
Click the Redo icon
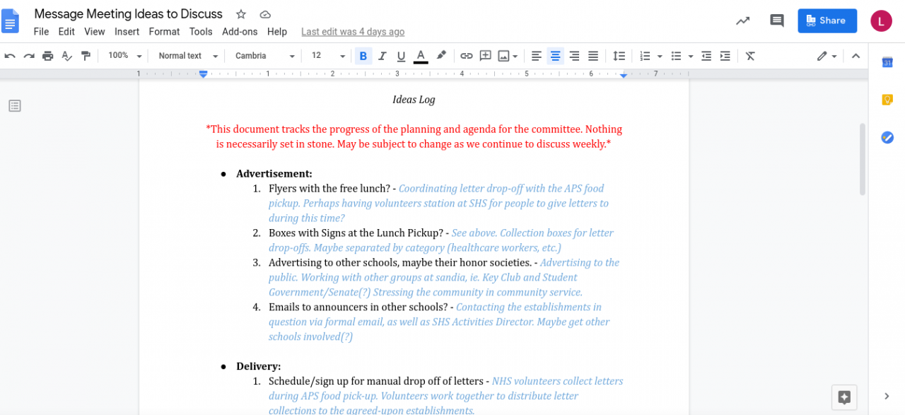(29, 56)
